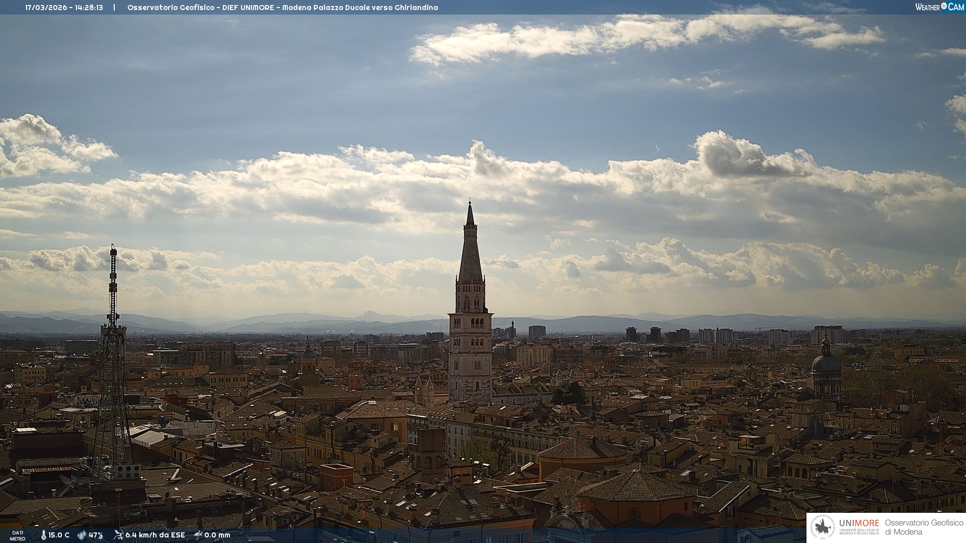Click the WeatherCam logo
The image size is (966, 543).
point(939,7)
